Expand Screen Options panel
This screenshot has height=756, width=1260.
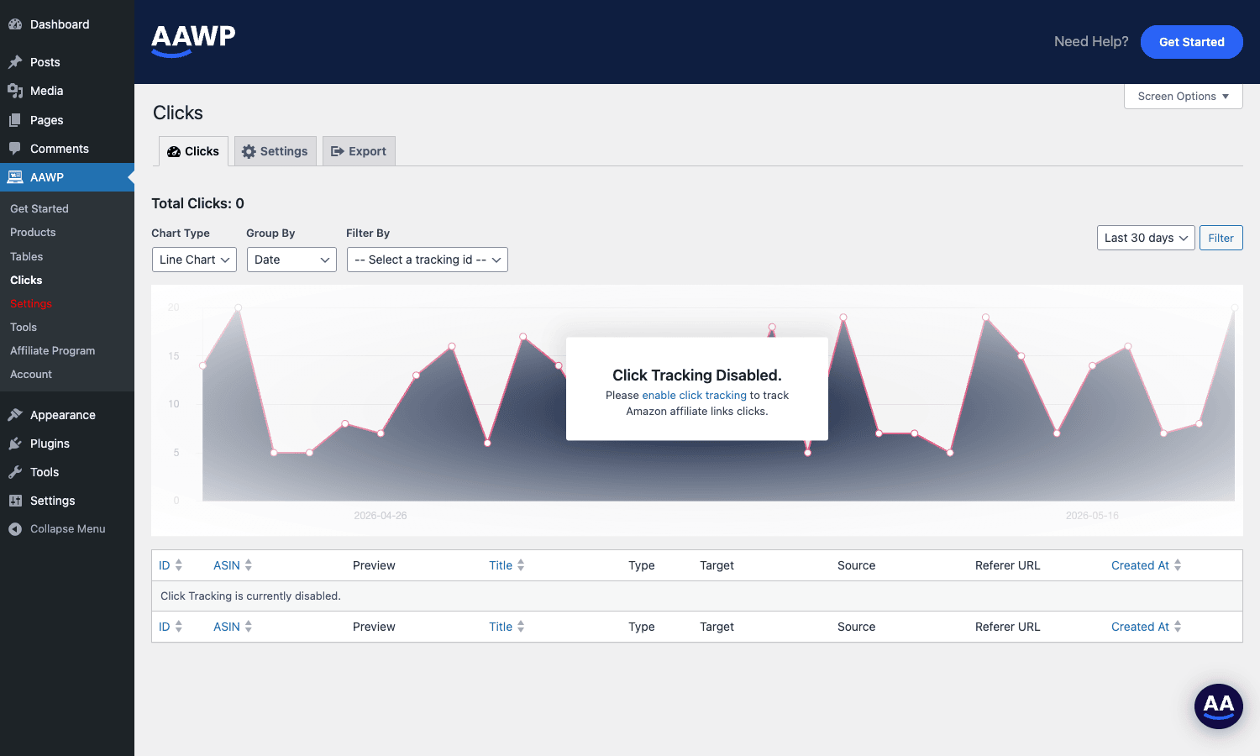click(x=1184, y=97)
